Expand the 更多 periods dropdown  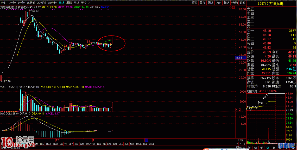[x=85, y=3]
